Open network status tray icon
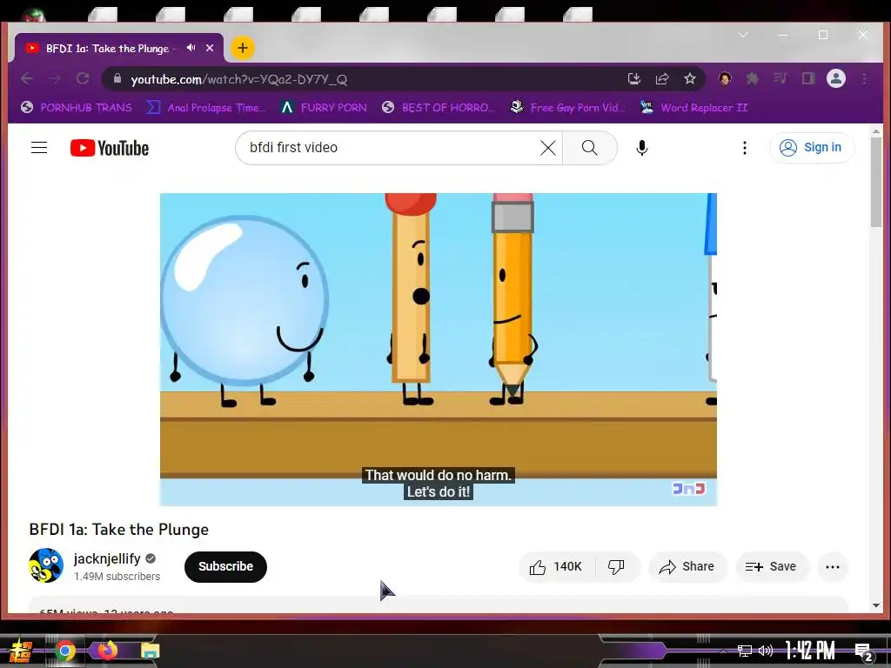Viewport: 891px width, 668px height. click(745, 651)
